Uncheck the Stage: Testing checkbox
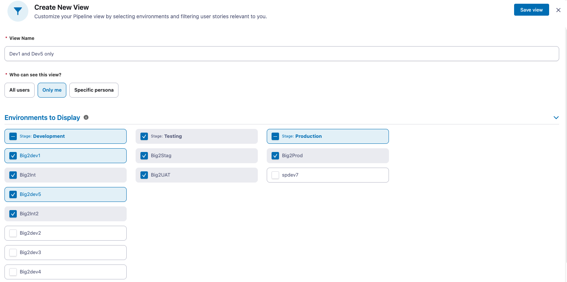This screenshot has width=567, height=282. click(x=144, y=136)
